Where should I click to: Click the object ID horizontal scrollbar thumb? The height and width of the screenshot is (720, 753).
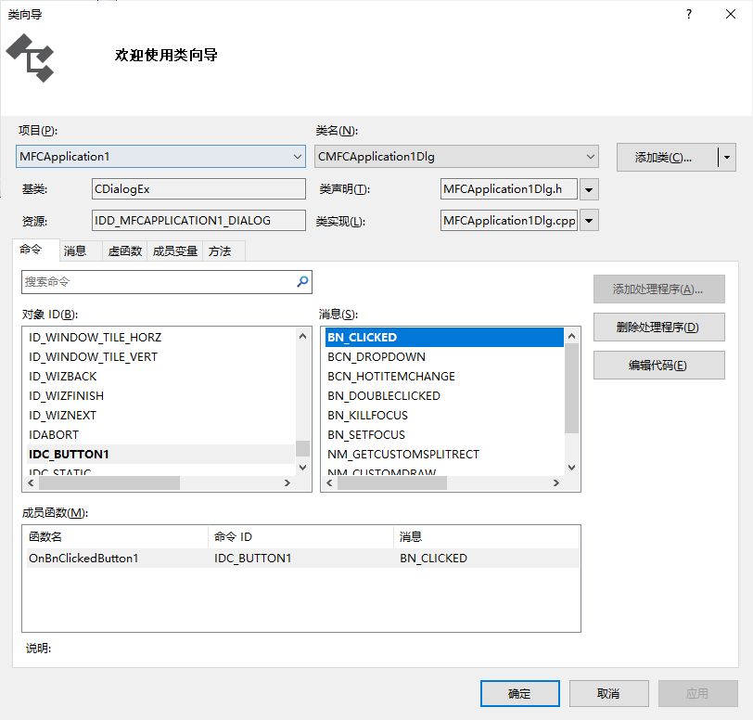click(109, 483)
